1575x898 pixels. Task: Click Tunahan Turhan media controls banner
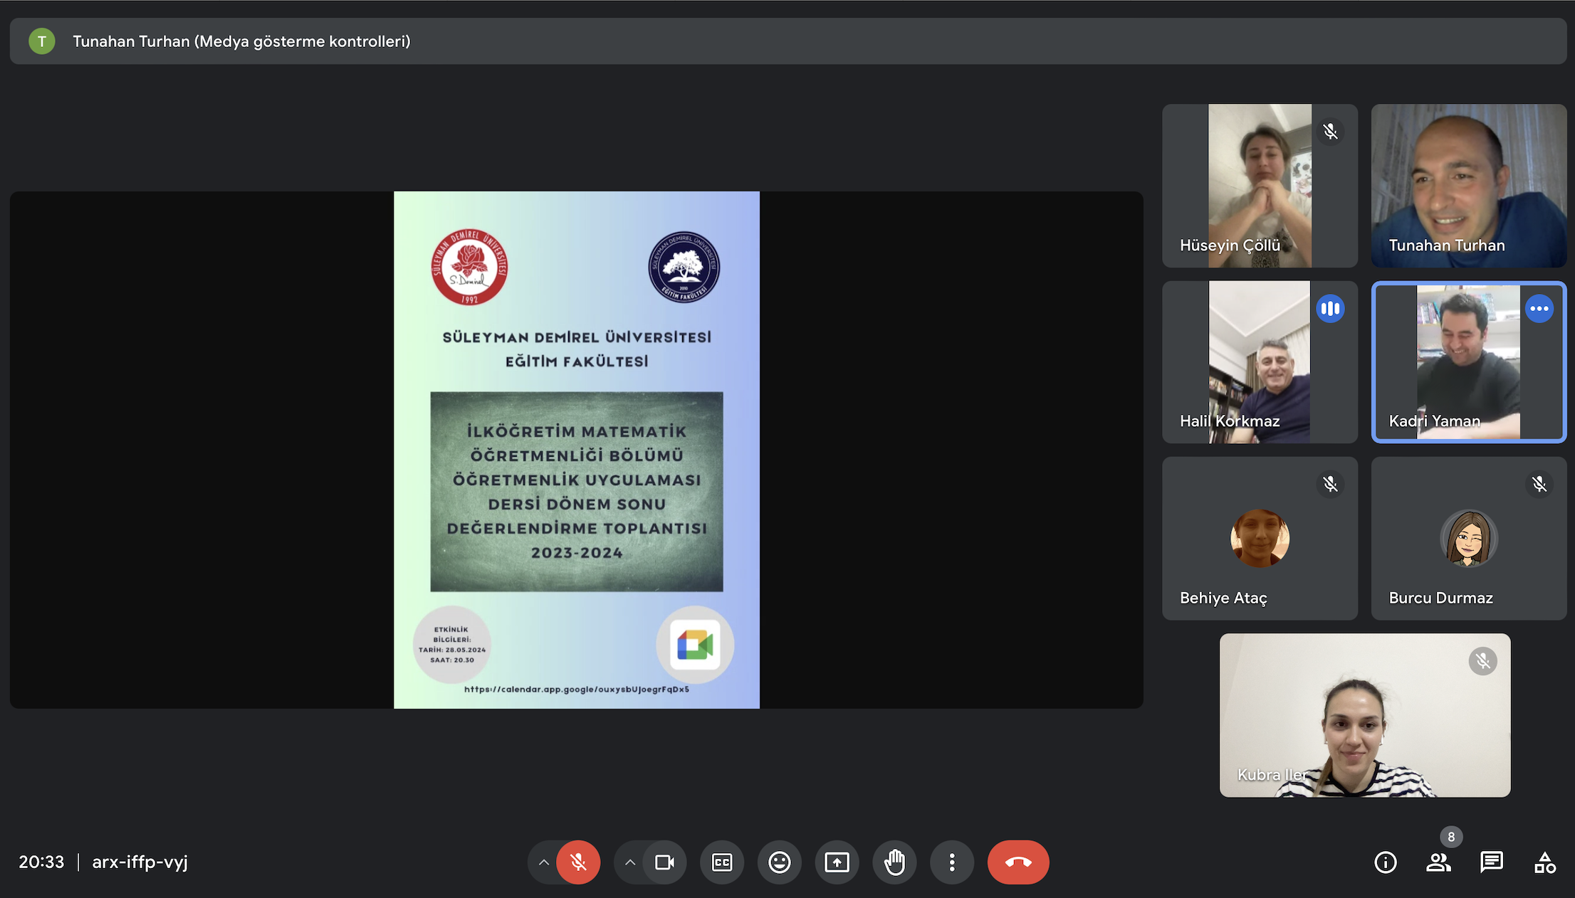[242, 41]
